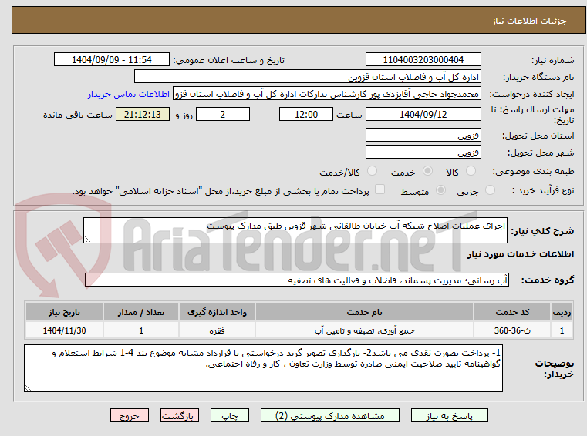Click the remaining time field 21:12:13
Image resolution: width=587 pixels, height=436 pixels.
[143, 114]
